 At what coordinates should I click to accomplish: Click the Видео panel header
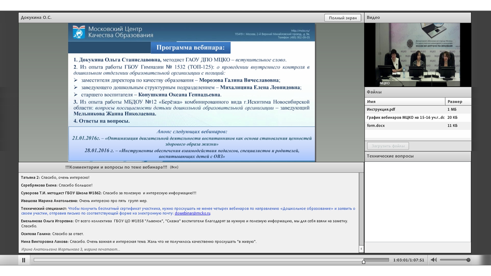coord(418,17)
